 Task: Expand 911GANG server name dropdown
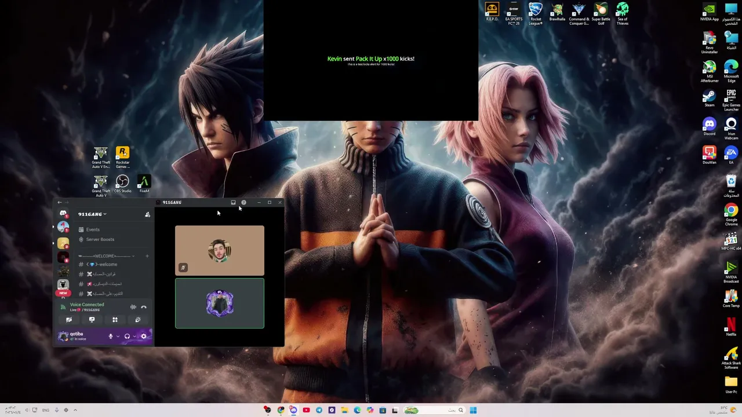92,214
